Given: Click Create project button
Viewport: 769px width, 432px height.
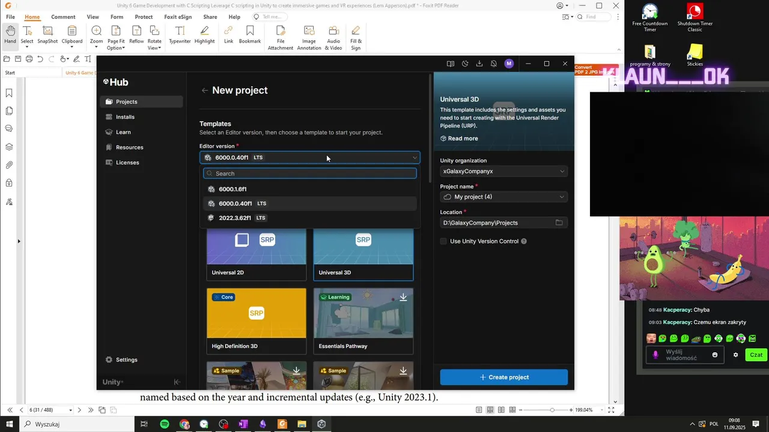Looking at the screenshot, I should tap(503, 377).
